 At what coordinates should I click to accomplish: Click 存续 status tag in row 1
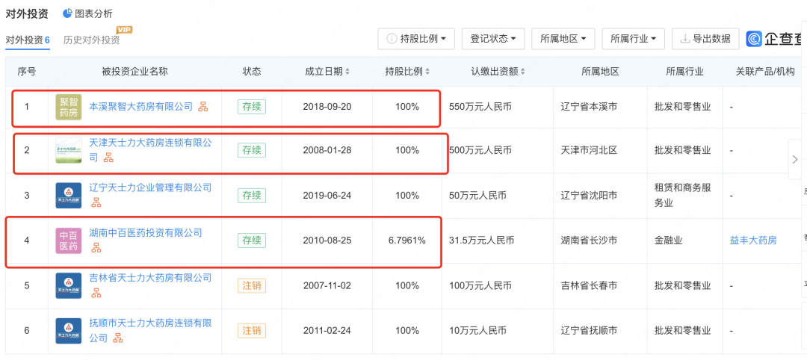252,107
